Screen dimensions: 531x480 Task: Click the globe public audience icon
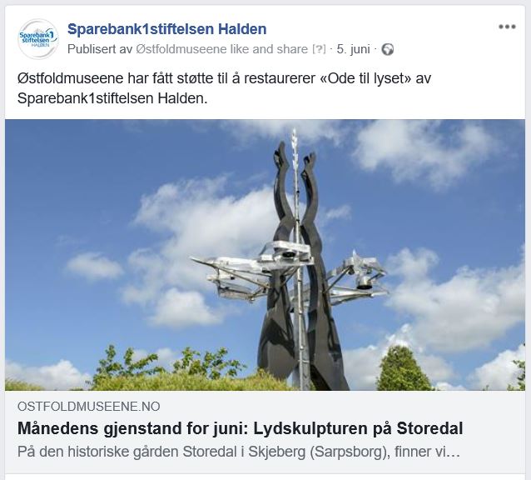coord(387,49)
